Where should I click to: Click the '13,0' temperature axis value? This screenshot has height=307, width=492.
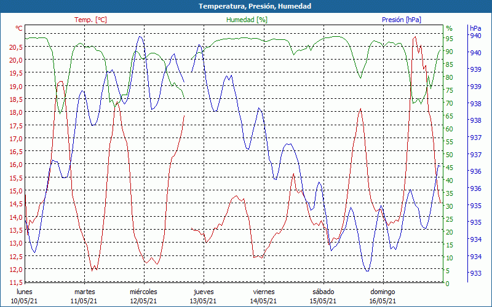click(x=16, y=243)
